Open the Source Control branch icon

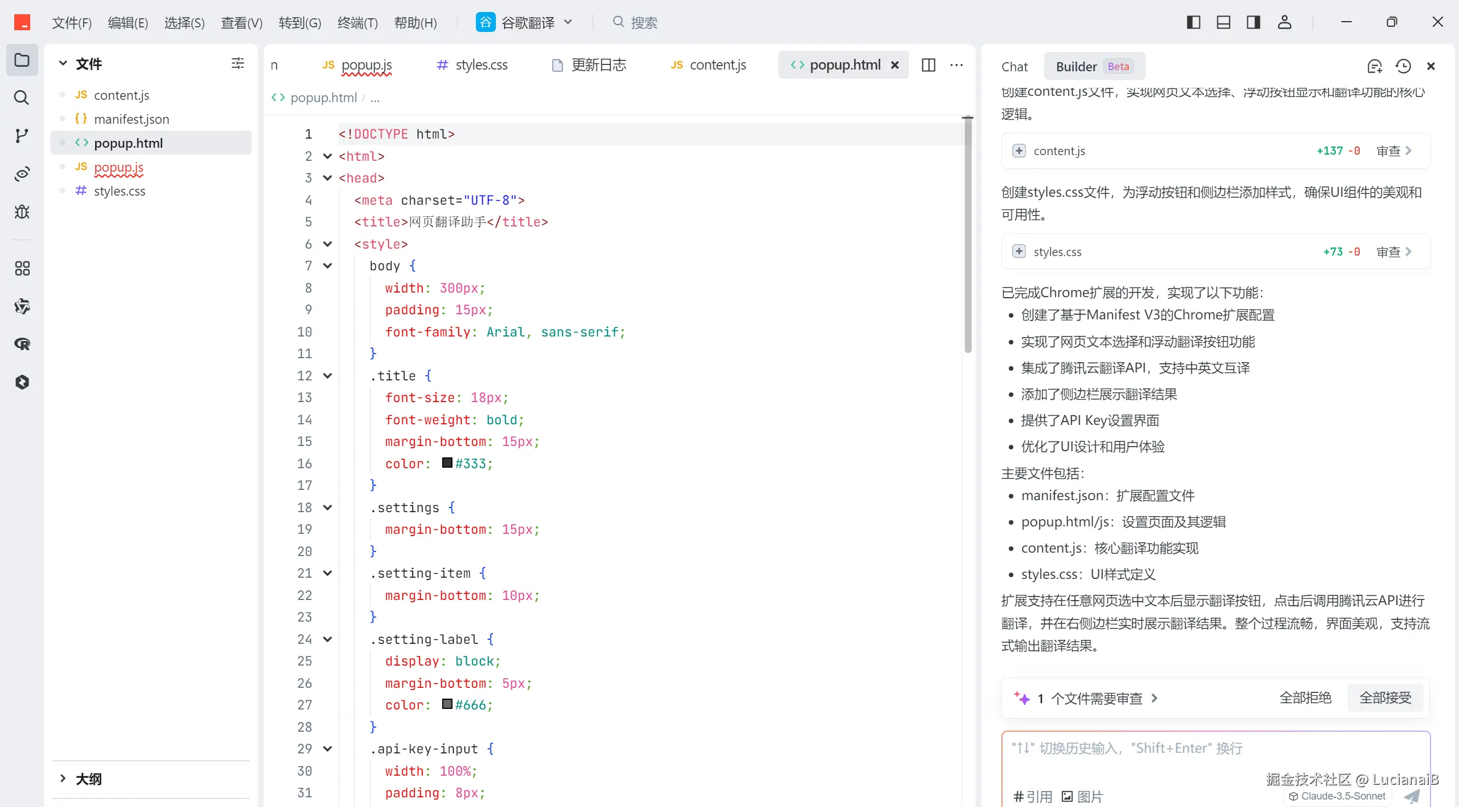[22, 136]
